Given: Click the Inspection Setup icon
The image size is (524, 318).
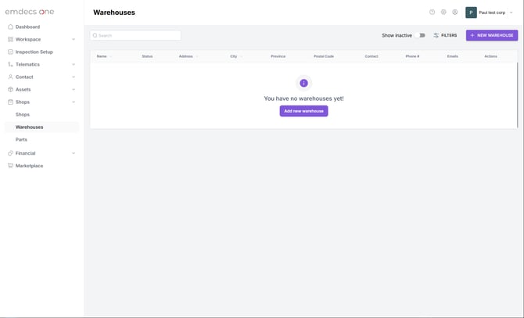Looking at the screenshot, I should tap(10, 52).
